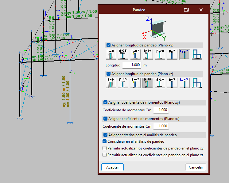Select β=2.0 cantilever icon for Plano xy
The width and height of the screenshot is (229, 183).
[160, 54]
